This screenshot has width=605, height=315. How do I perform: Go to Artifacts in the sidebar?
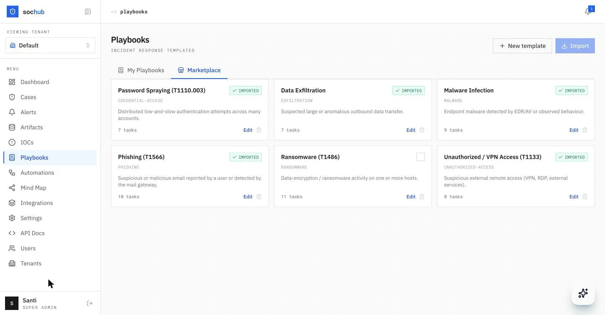50,127
